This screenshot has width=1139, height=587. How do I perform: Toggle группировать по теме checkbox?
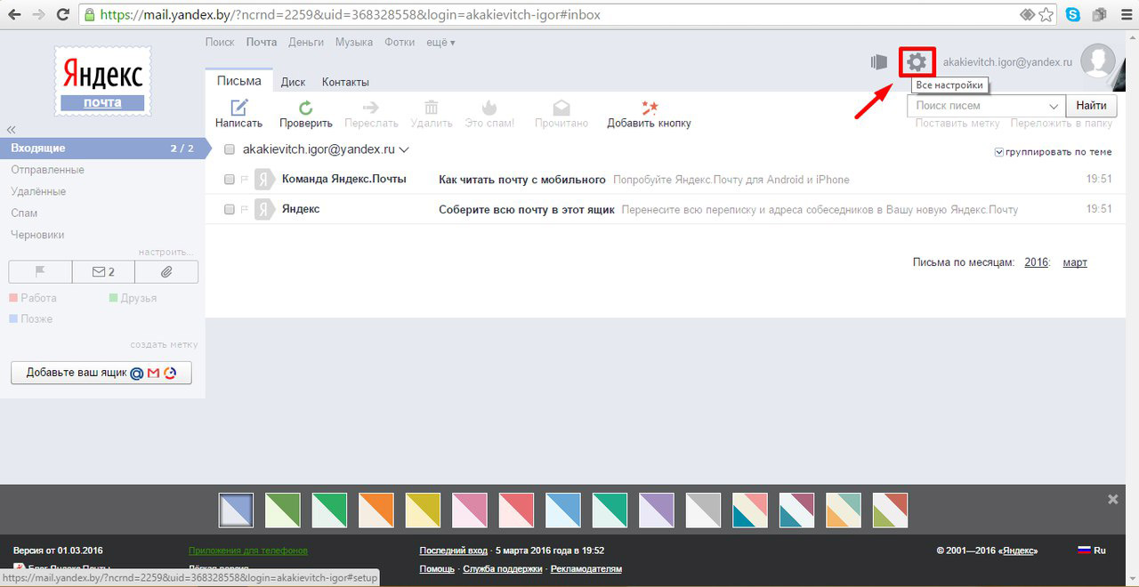[x=999, y=152]
